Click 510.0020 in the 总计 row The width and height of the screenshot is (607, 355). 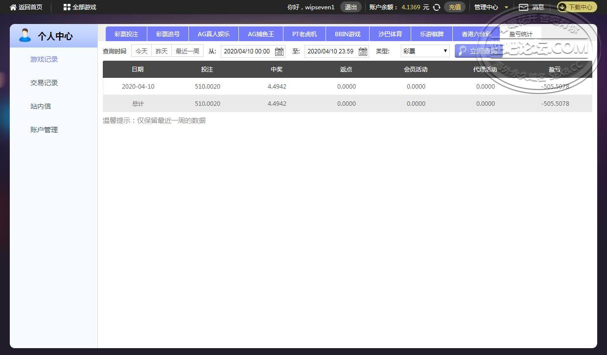click(208, 104)
